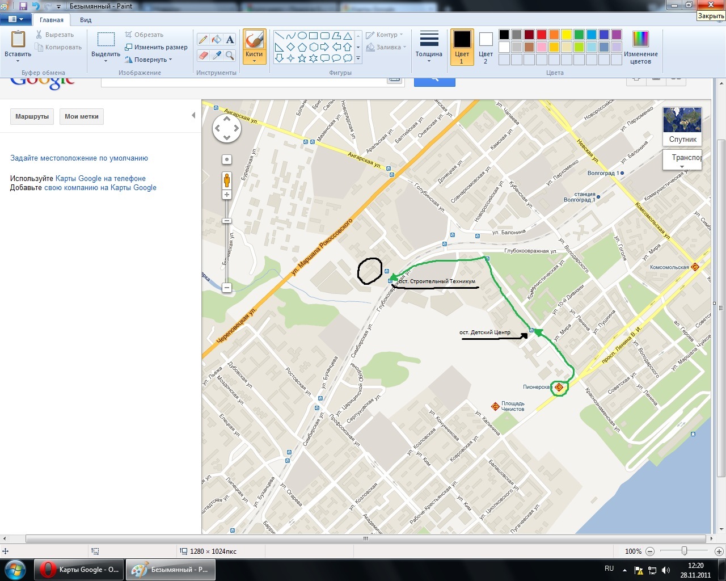Select the Цвет 2 background color box

click(486, 47)
